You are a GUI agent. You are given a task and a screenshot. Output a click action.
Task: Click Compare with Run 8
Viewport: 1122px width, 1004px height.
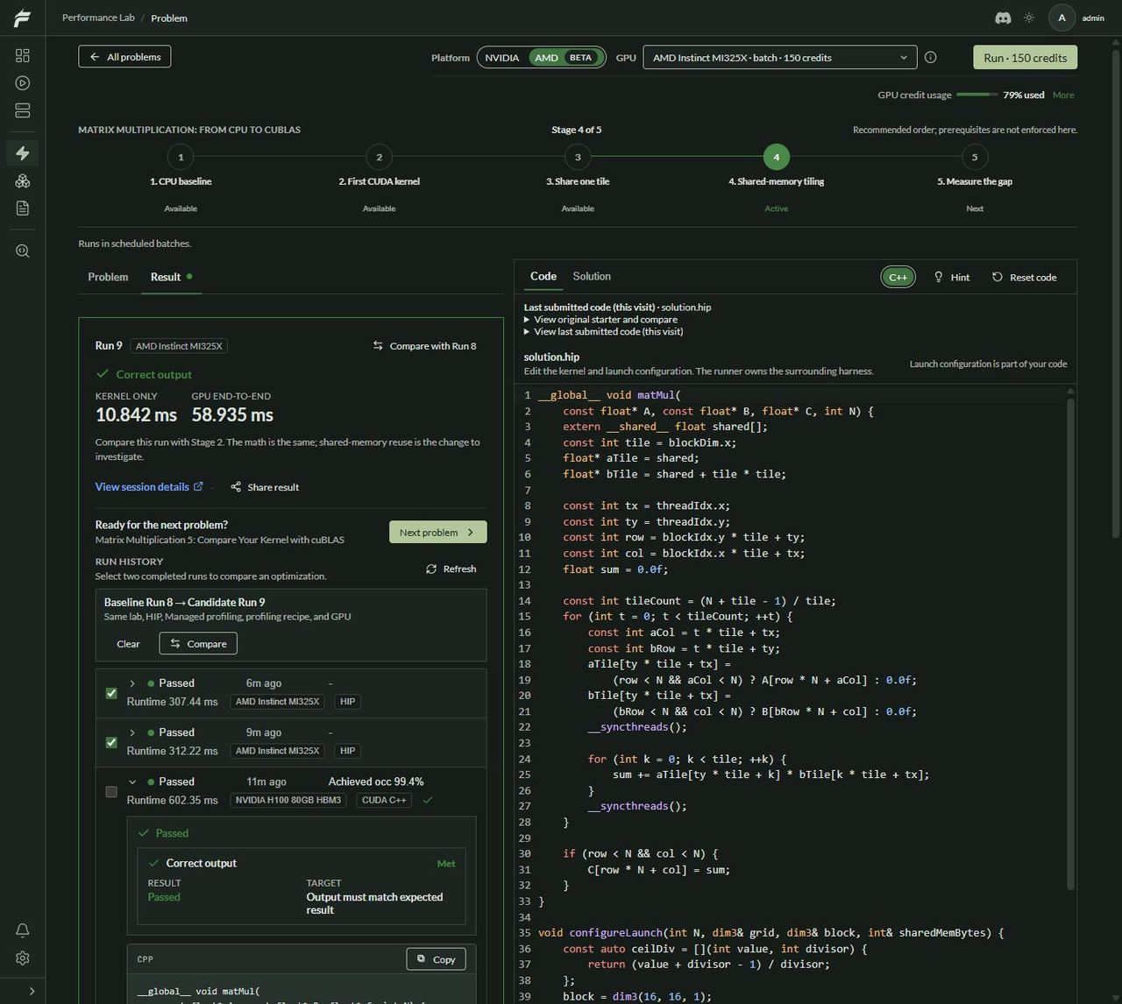(x=424, y=346)
